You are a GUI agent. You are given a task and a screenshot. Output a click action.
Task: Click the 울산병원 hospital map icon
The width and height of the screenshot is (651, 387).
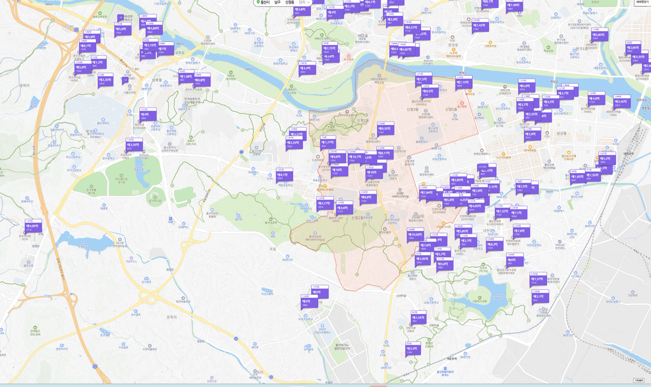click(x=462, y=104)
